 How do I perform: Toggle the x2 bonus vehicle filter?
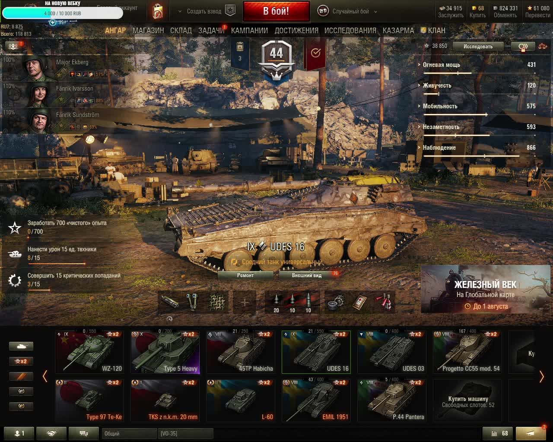click(21, 361)
